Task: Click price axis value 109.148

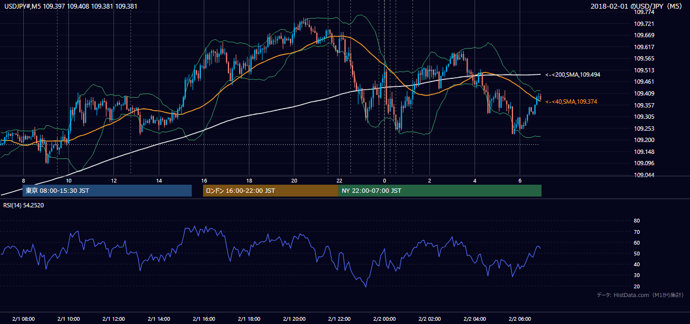Action: [644, 152]
